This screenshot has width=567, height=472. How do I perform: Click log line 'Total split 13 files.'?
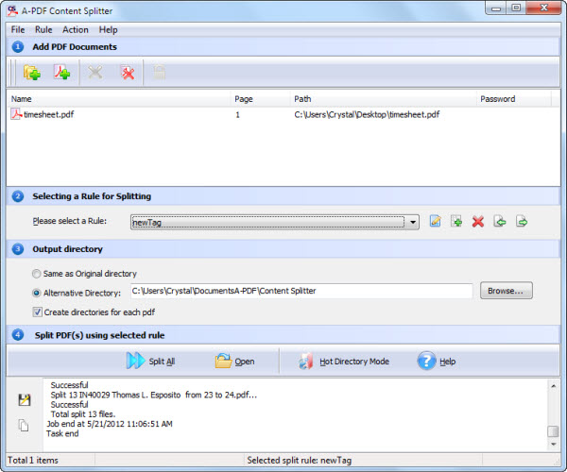[83, 414]
